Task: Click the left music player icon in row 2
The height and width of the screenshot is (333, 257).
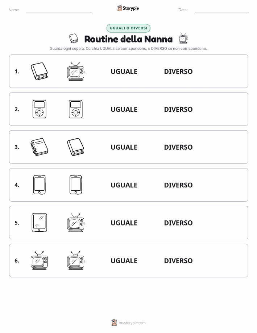Action: pyautogui.click(x=40, y=109)
